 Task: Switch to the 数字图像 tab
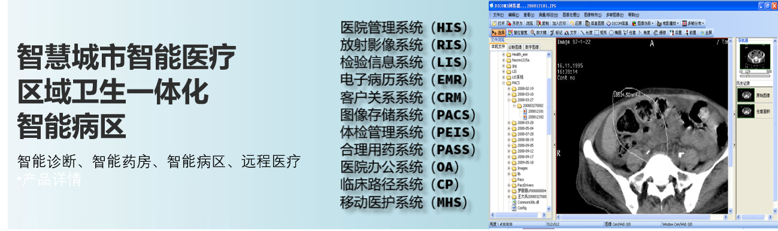(x=532, y=47)
